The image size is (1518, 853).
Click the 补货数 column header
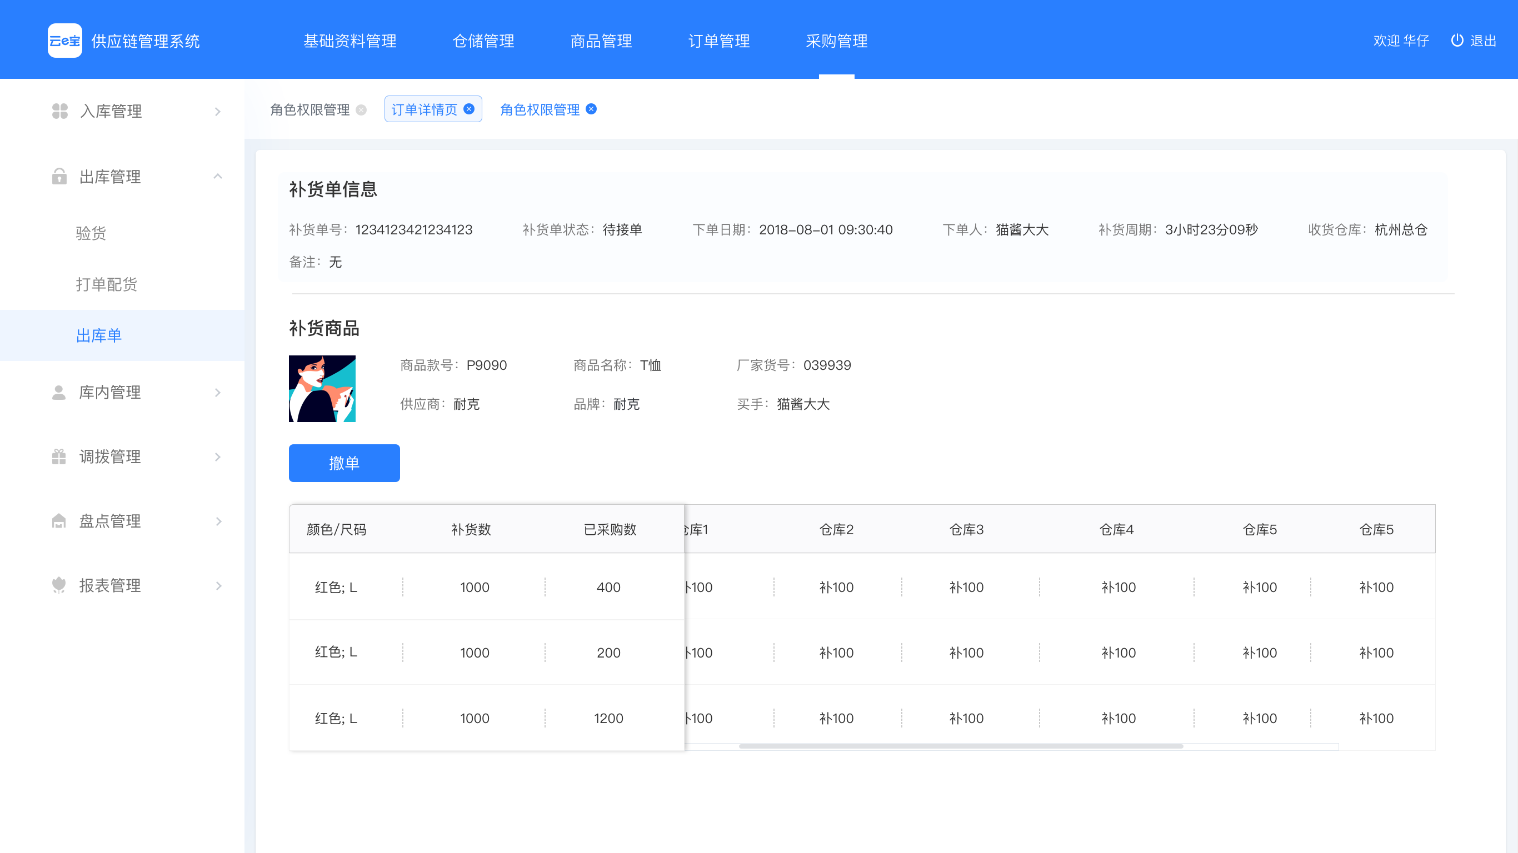click(471, 530)
